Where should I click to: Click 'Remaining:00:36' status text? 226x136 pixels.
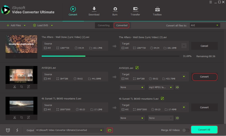(x=206, y=56)
